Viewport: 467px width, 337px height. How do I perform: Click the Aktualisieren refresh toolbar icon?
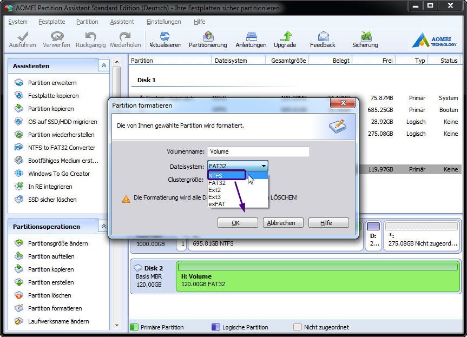click(x=165, y=36)
